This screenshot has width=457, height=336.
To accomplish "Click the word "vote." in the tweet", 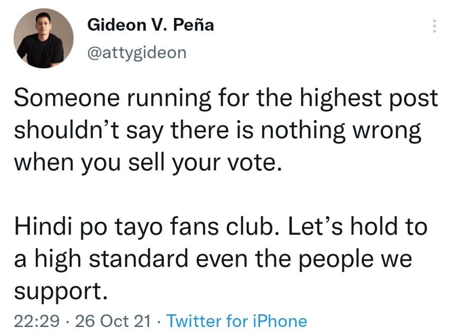I will 255,163.
